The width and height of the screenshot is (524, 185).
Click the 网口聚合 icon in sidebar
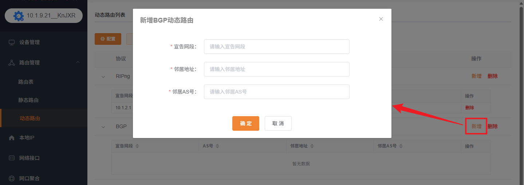12,178
